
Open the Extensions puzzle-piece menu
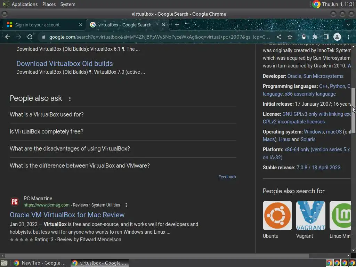click(x=315, y=37)
